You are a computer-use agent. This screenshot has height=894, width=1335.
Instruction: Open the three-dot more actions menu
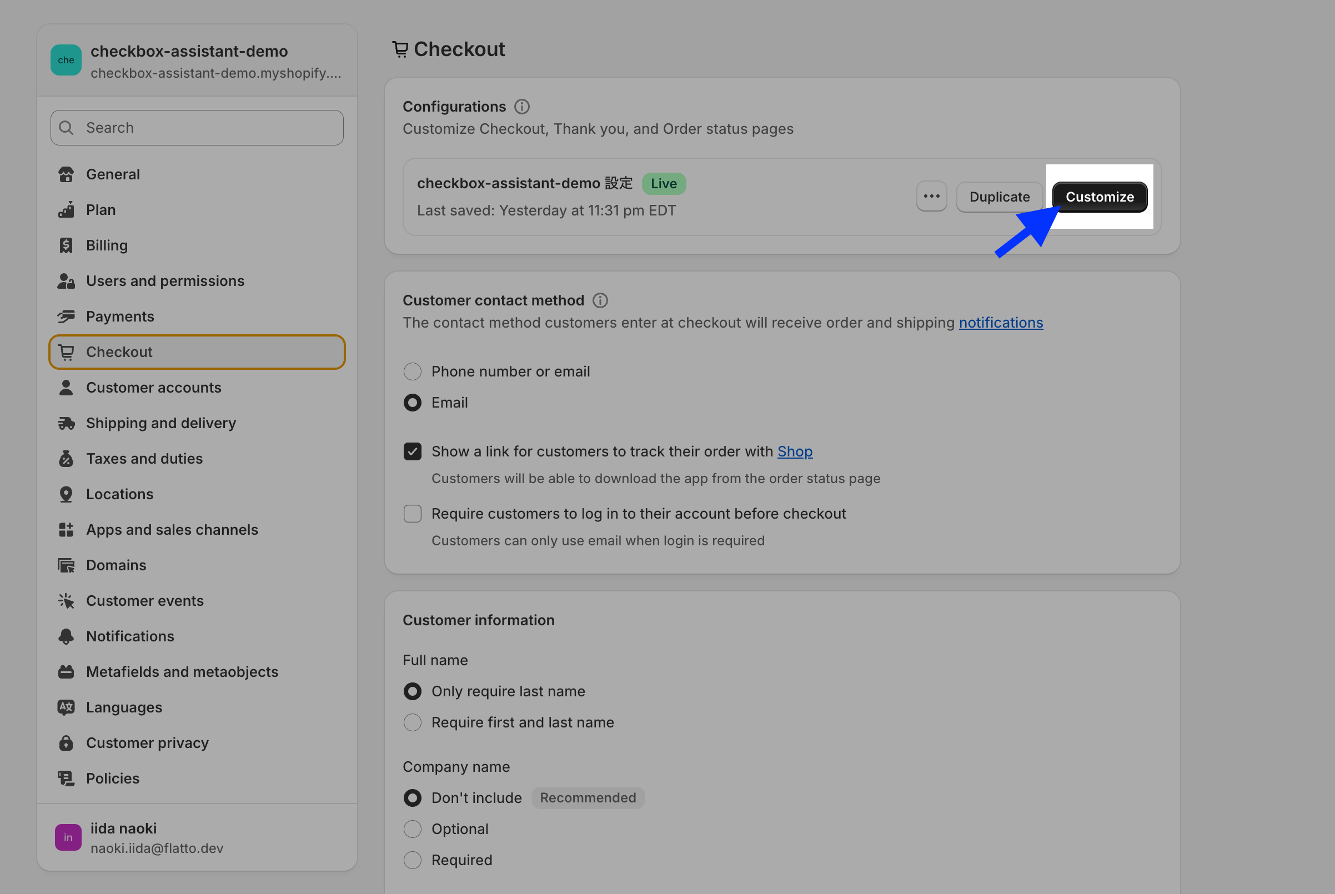tap(931, 197)
